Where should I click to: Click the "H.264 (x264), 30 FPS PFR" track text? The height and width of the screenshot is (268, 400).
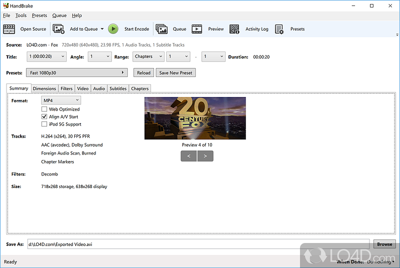tap(65, 136)
